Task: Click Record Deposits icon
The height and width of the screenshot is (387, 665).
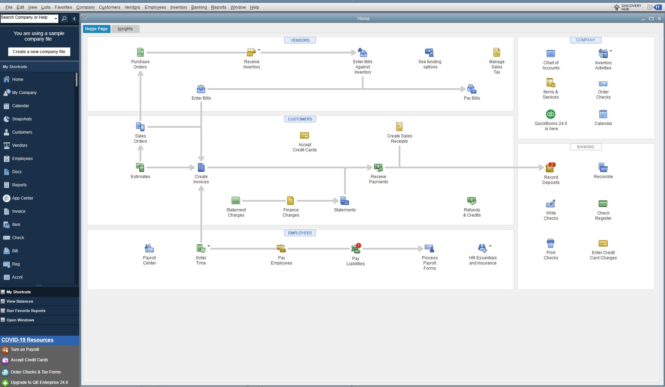Action: pyautogui.click(x=550, y=168)
